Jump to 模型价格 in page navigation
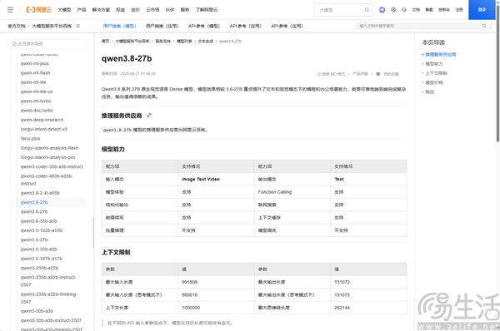This screenshot has height=331, width=500. pyautogui.click(x=434, y=82)
